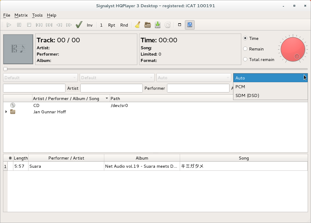311x223 pixels.
Task: Maximize the HQPlayer window
Action: tap(294, 6)
